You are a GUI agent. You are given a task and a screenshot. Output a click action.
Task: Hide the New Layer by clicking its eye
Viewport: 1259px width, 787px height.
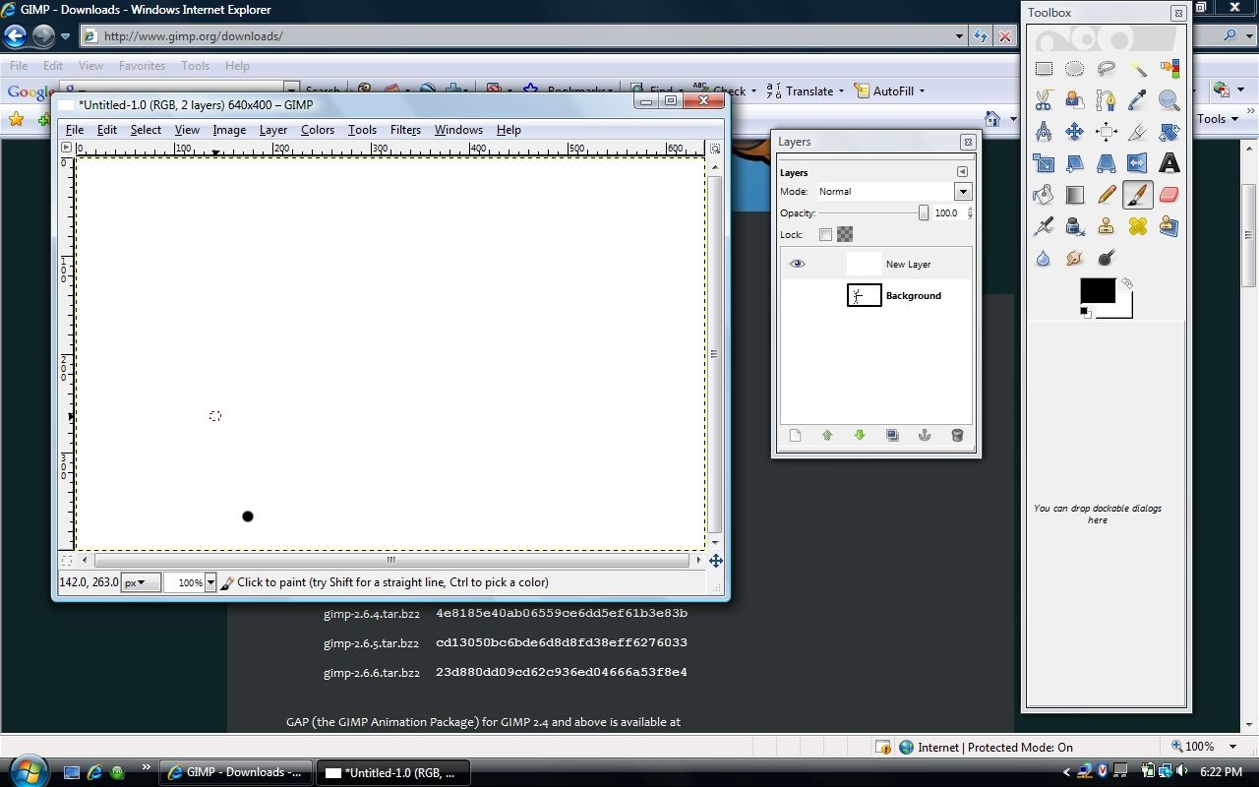(797, 263)
